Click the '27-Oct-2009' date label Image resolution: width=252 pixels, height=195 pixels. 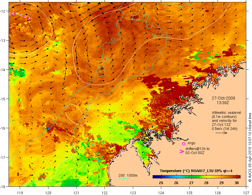tap(223, 98)
